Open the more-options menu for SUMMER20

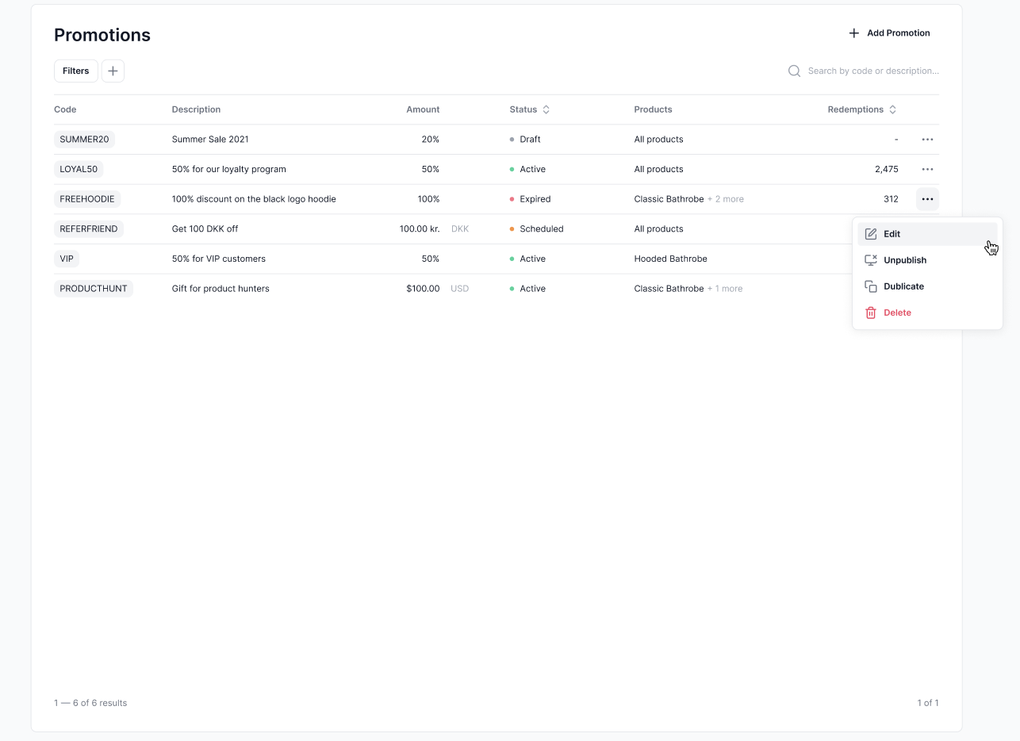point(927,140)
